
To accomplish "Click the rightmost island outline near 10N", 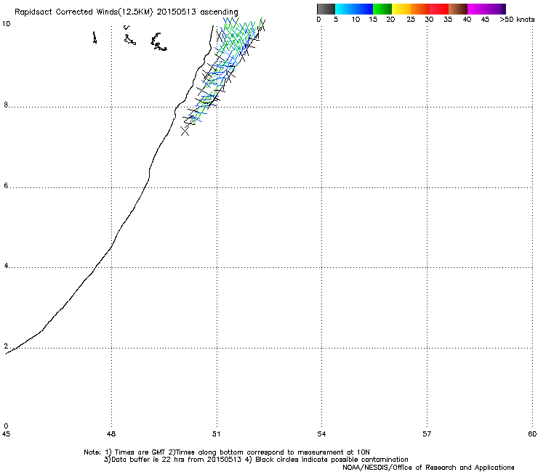I will click(158, 42).
